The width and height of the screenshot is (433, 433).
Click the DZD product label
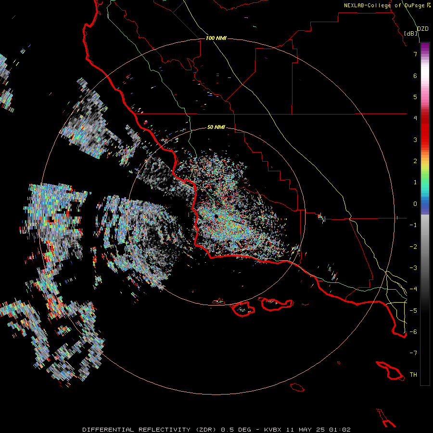pyautogui.click(x=423, y=29)
